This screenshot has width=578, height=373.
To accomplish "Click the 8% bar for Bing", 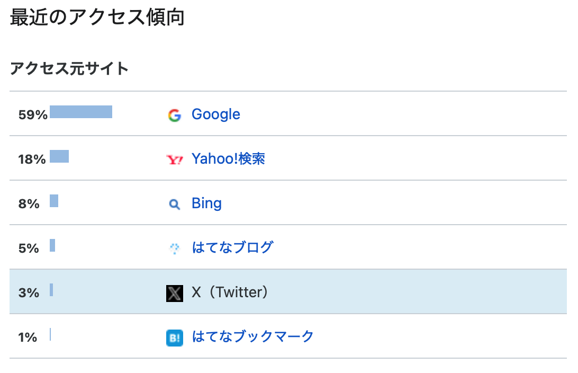I will (x=54, y=201).
